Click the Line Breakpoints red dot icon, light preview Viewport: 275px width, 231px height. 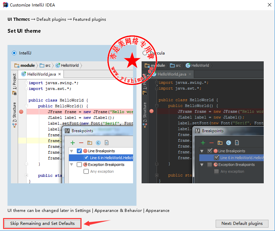click(x=85, y=151)
